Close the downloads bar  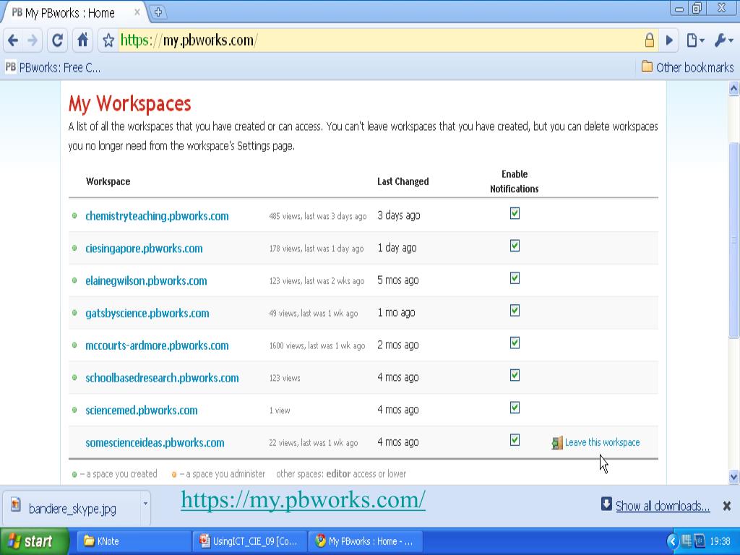[x=727, y=507]
